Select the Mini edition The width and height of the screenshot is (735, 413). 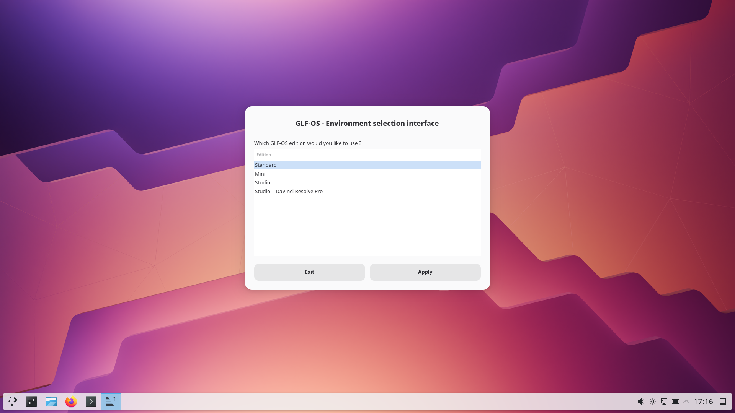pyautogui.click(x=367, y=174)
